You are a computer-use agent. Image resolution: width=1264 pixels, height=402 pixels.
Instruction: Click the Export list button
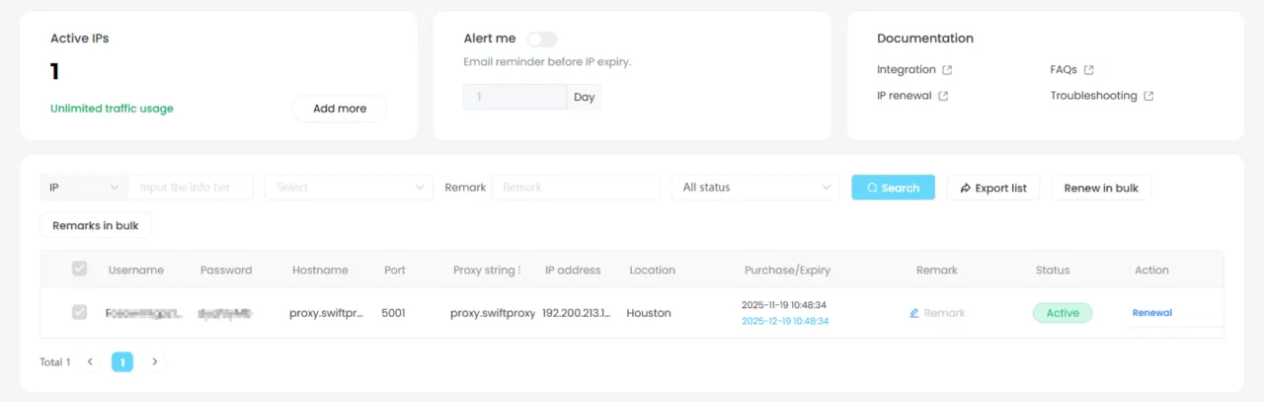click(992, 188)
